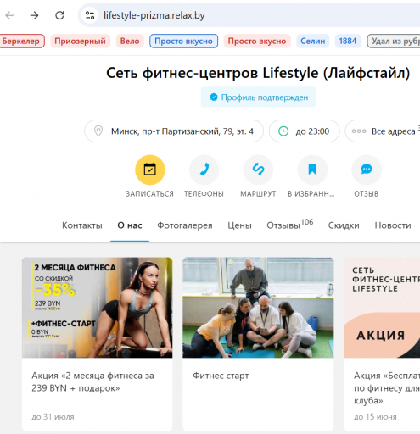Go back to previous page
Screen dimensions: 420x434
point(9,15)
